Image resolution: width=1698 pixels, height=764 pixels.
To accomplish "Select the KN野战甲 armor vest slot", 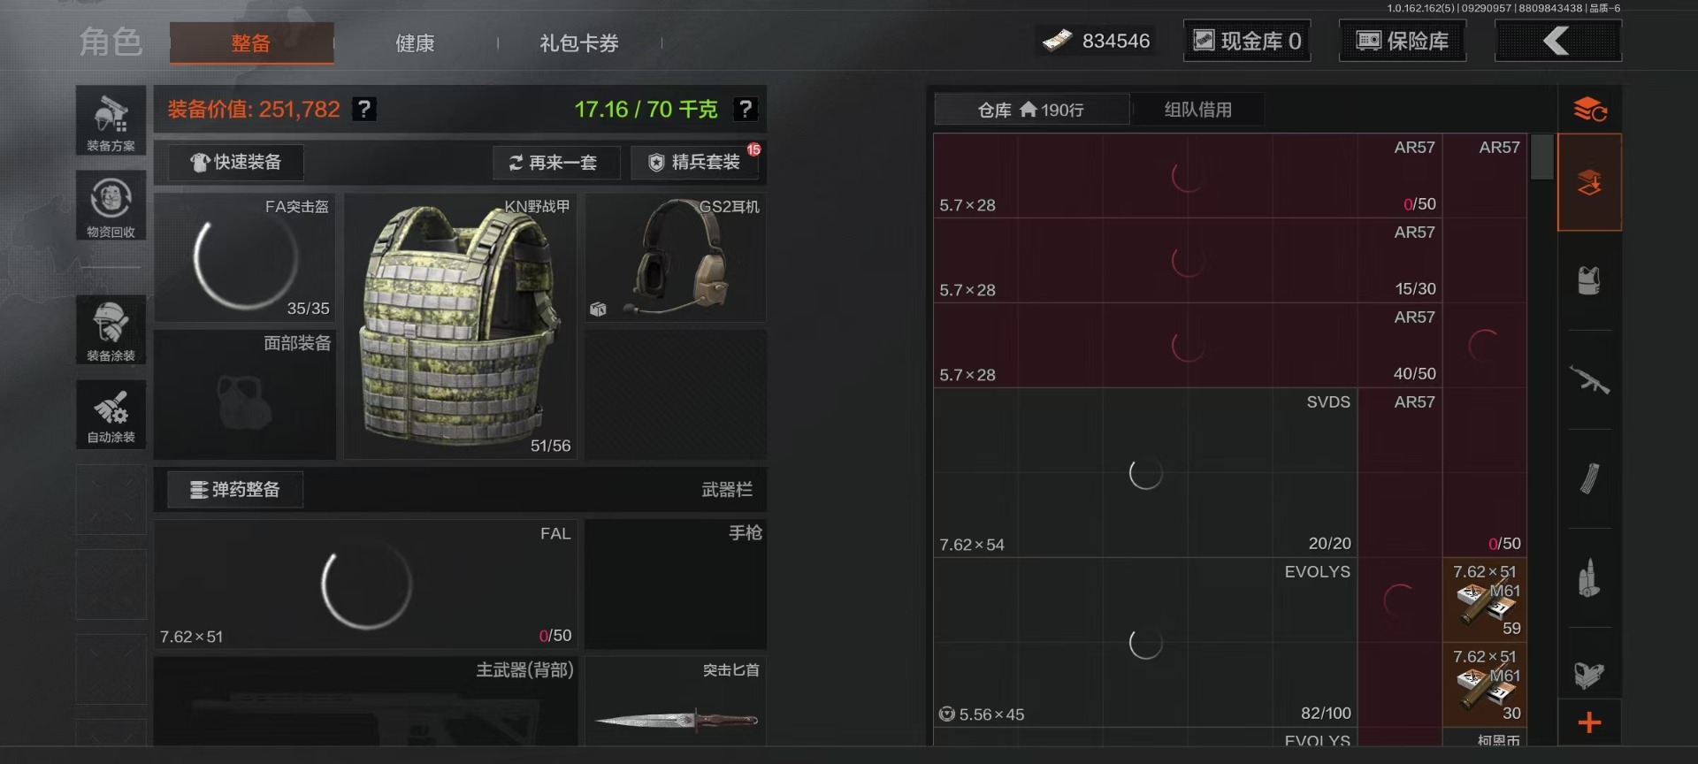I will pos(461,325).
